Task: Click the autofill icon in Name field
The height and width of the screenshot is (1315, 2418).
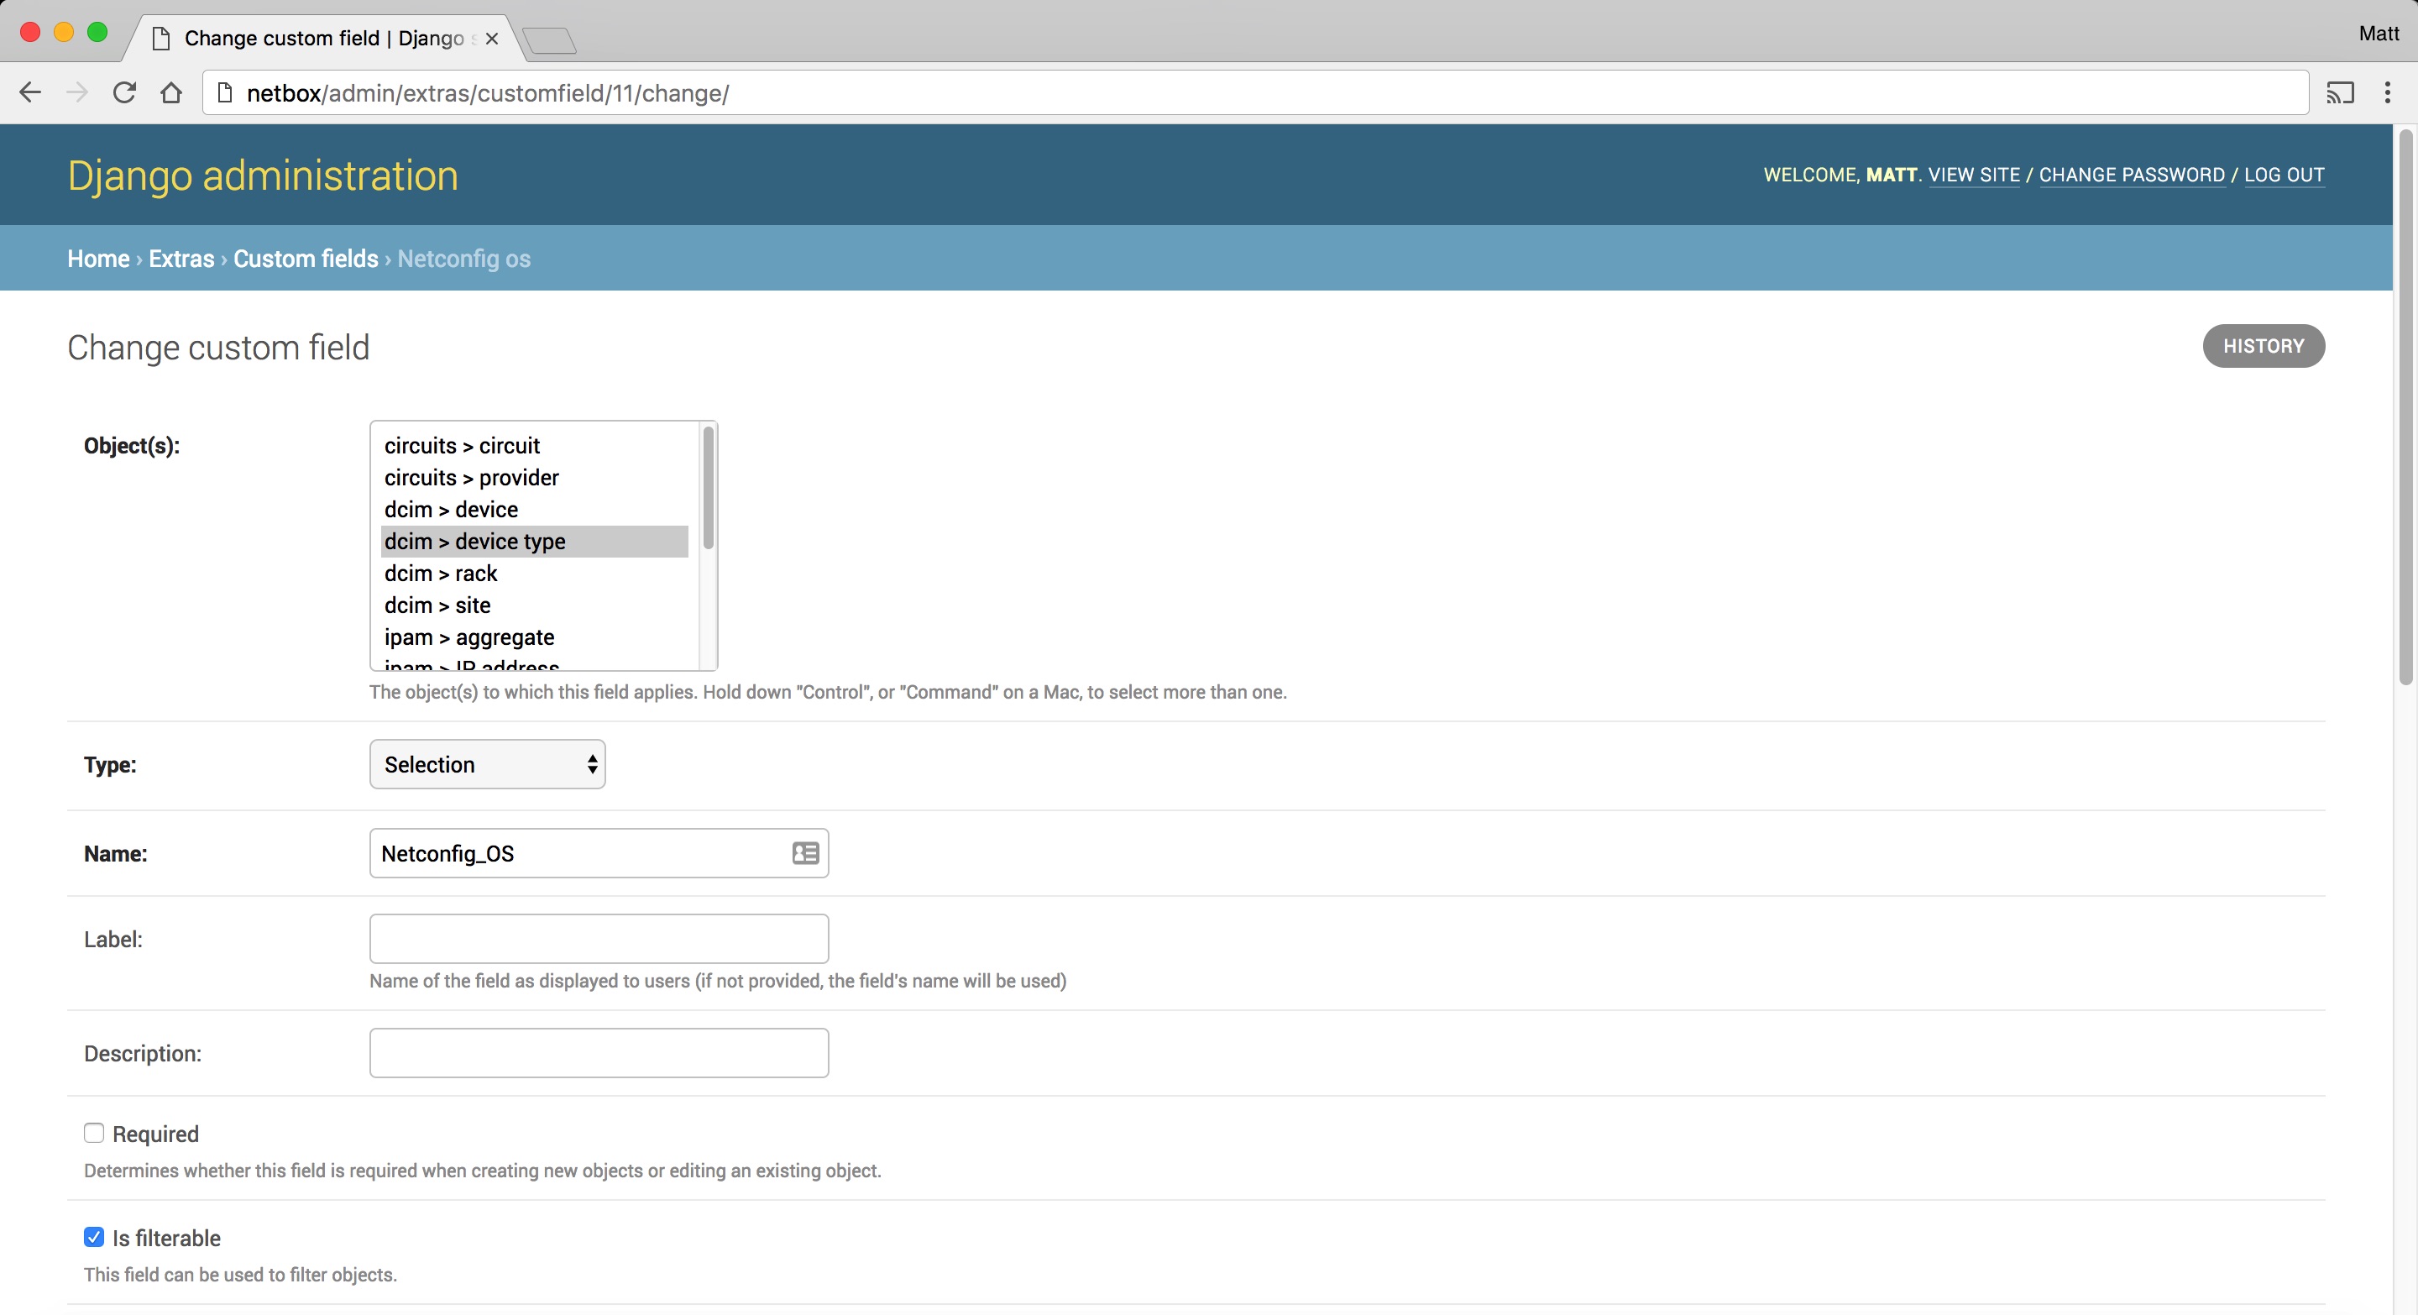Action: click(x=805, y=853)
